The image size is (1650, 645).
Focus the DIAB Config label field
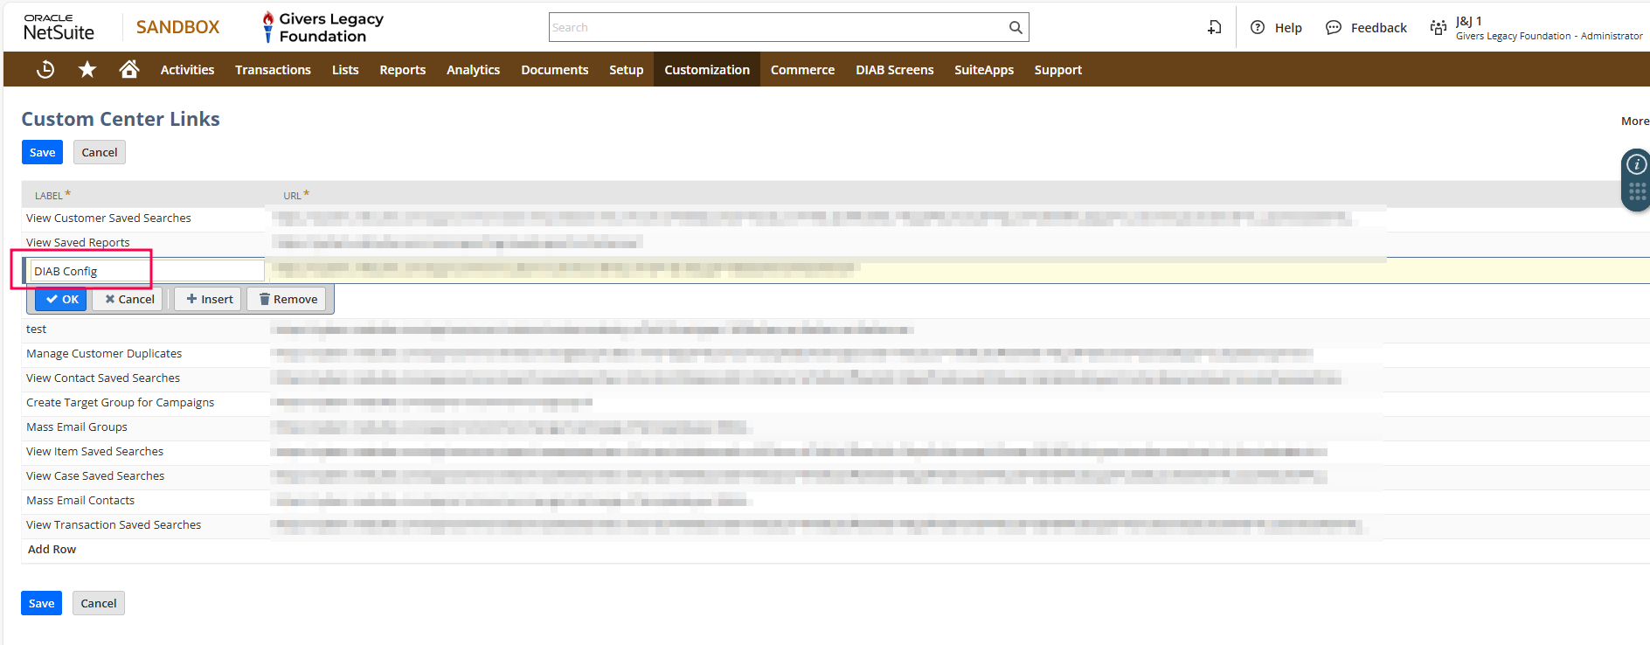[146, 271]
